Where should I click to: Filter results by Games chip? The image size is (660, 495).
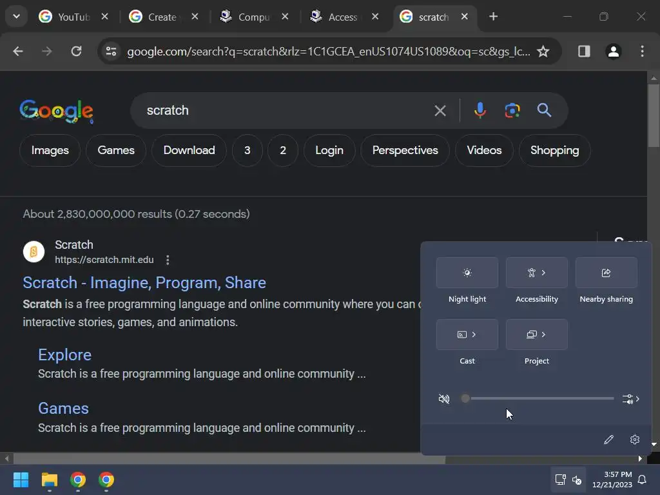pyautogui.click(x=116, y=150)
